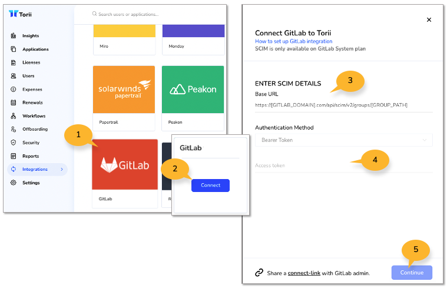Click the Insights sidebar icon
The width and height of the screenshot is (447, 288).
(14, 36)
